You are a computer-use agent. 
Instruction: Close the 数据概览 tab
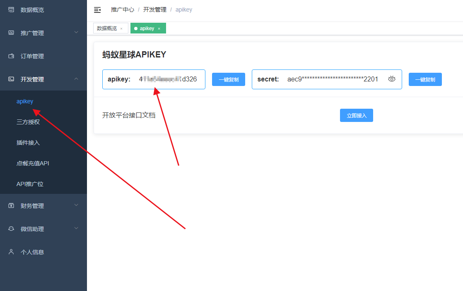click(121, 29)
